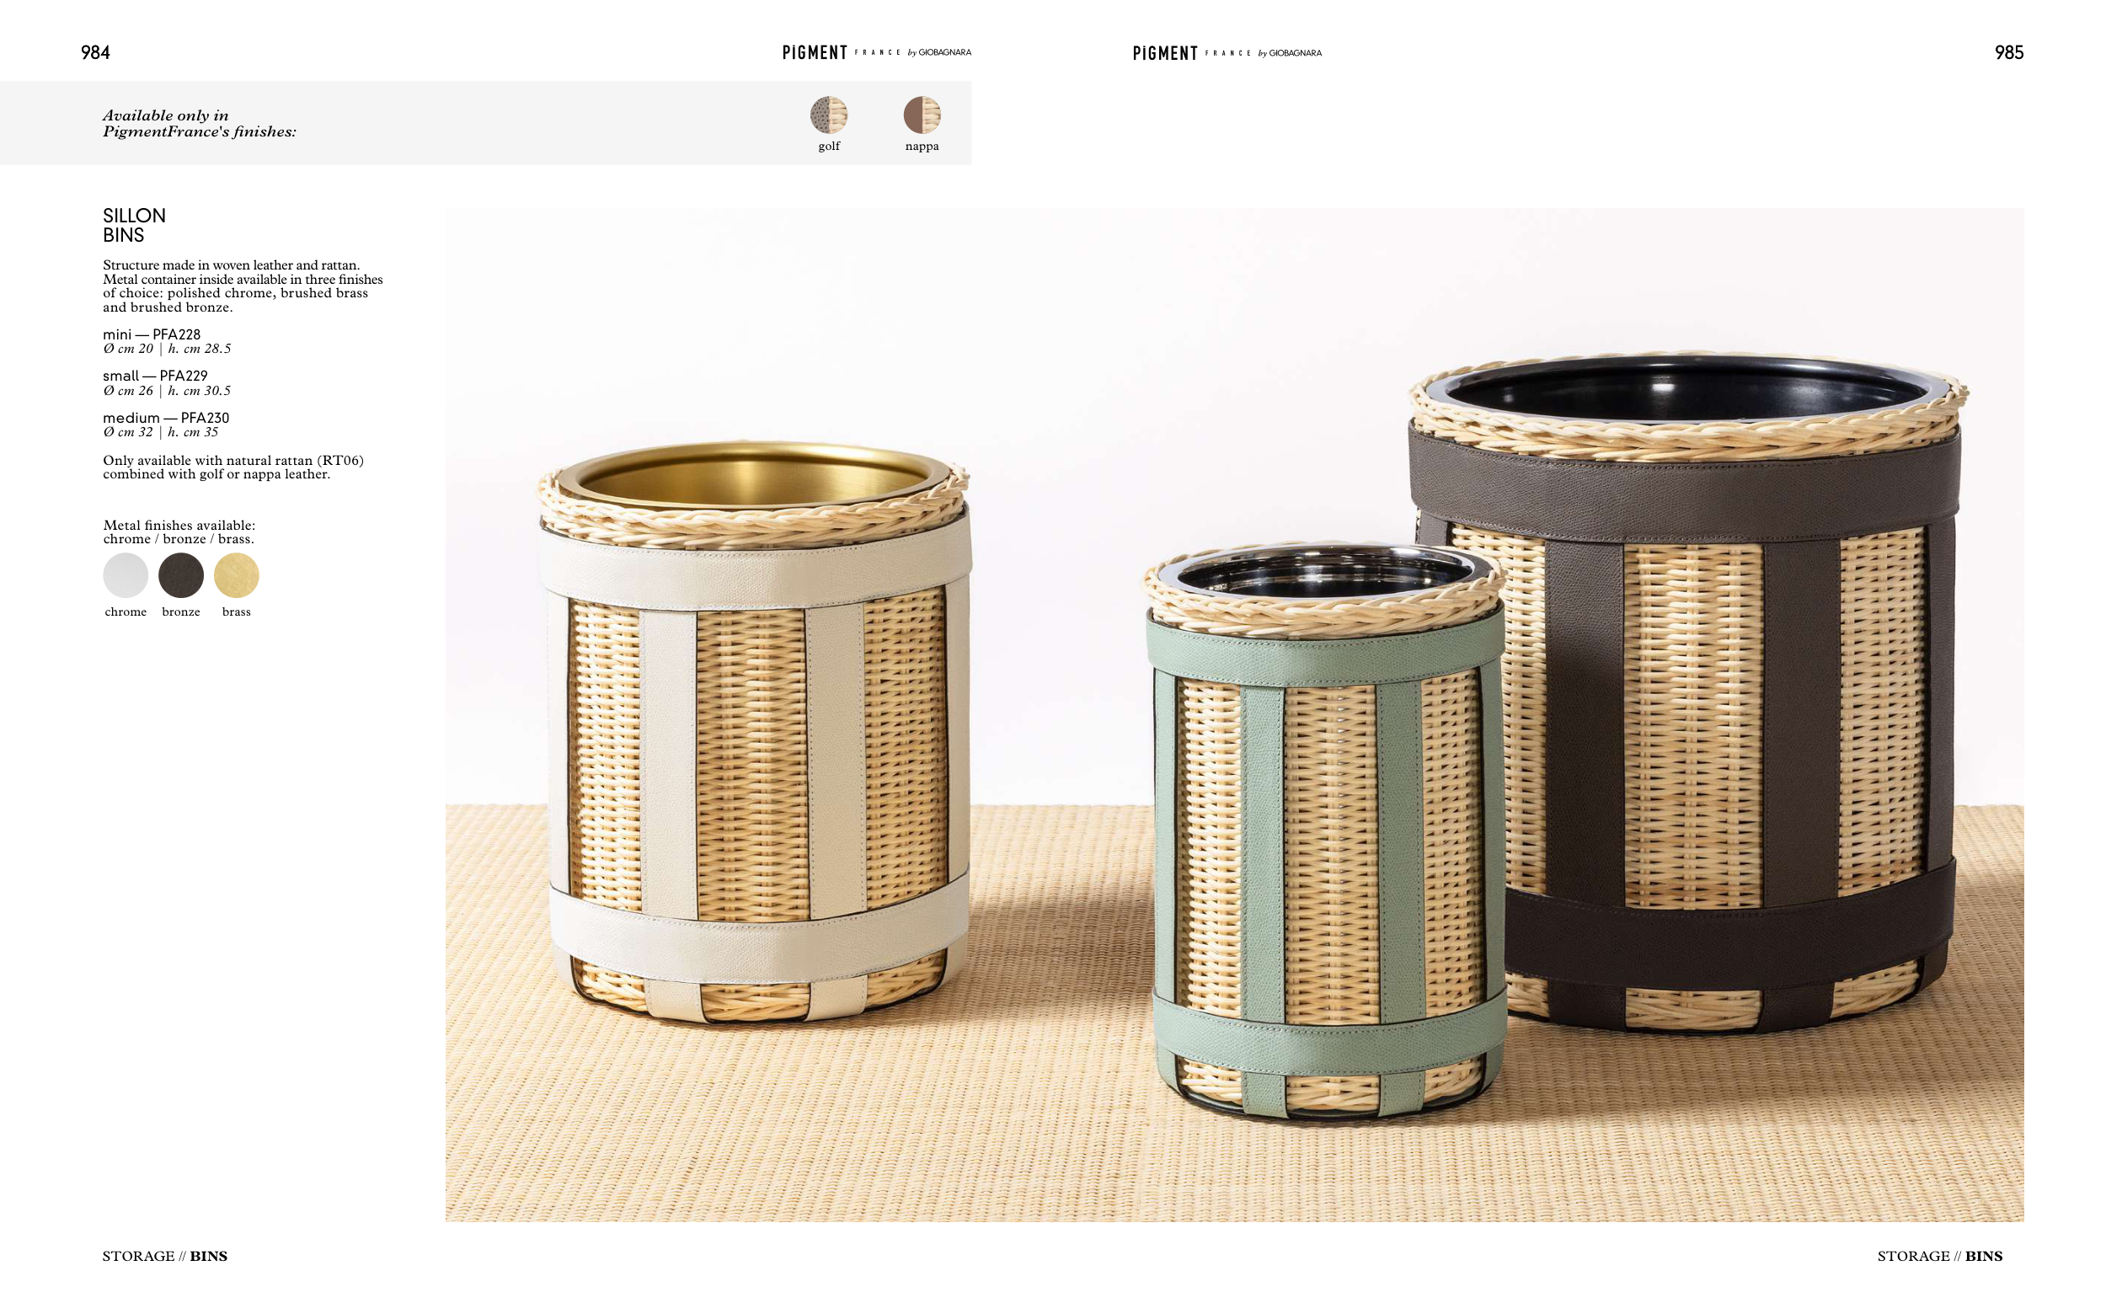The height and width of the screenshot is (1303, 2106).
Task: Click page number 985
Action: 2008,52
